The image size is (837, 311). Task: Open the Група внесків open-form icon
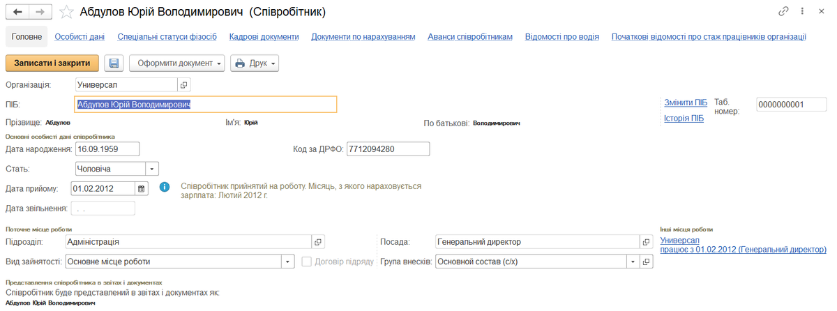[x=647, y=261]
